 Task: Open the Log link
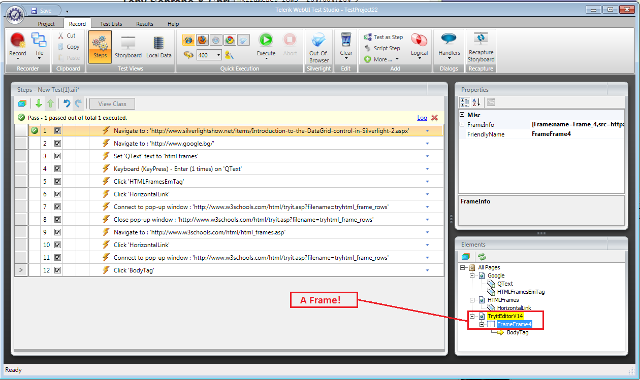[422, 118]
